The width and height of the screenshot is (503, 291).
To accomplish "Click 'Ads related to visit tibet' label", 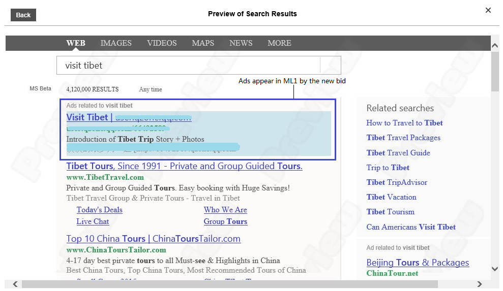I will pos(99,106).
